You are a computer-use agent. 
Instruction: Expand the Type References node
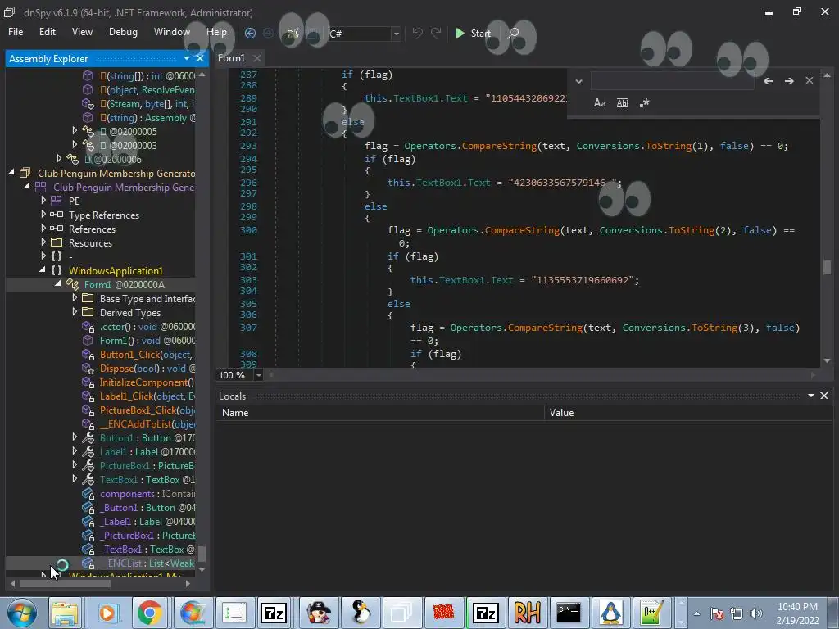point(43,215)
